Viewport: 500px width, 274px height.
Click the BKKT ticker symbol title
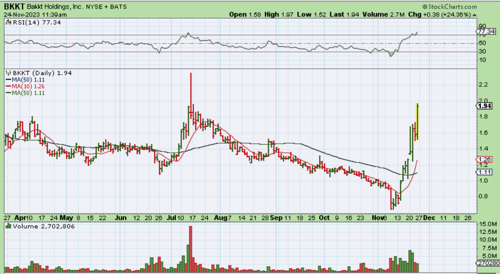pos(14,7)
